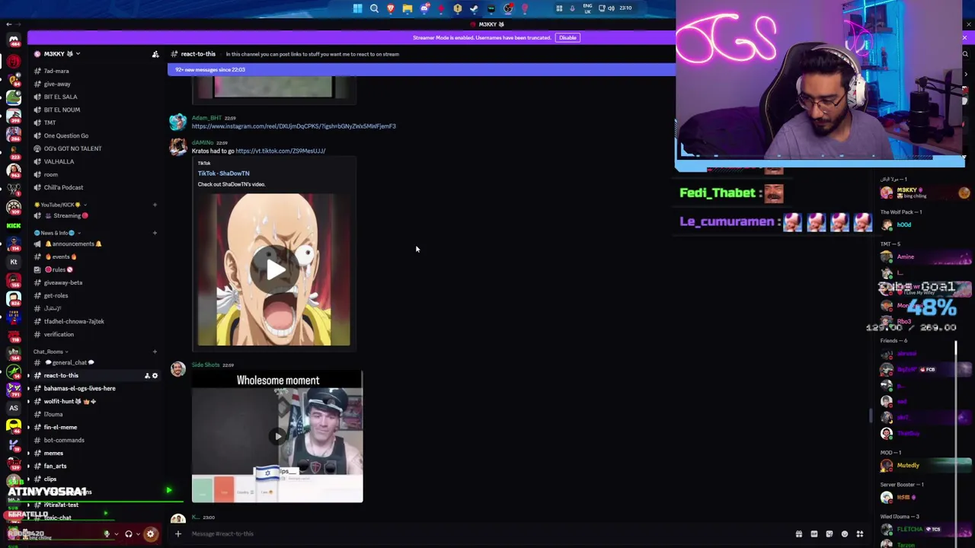Screen dimensions: 975x548
Task: Open the emoji picker in message box
Action: pyautogui.click(x=845, y=534)
